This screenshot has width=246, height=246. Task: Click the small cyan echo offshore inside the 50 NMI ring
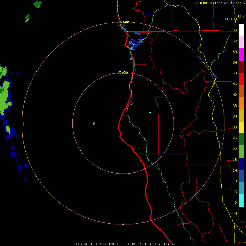(x=94, y=124)
